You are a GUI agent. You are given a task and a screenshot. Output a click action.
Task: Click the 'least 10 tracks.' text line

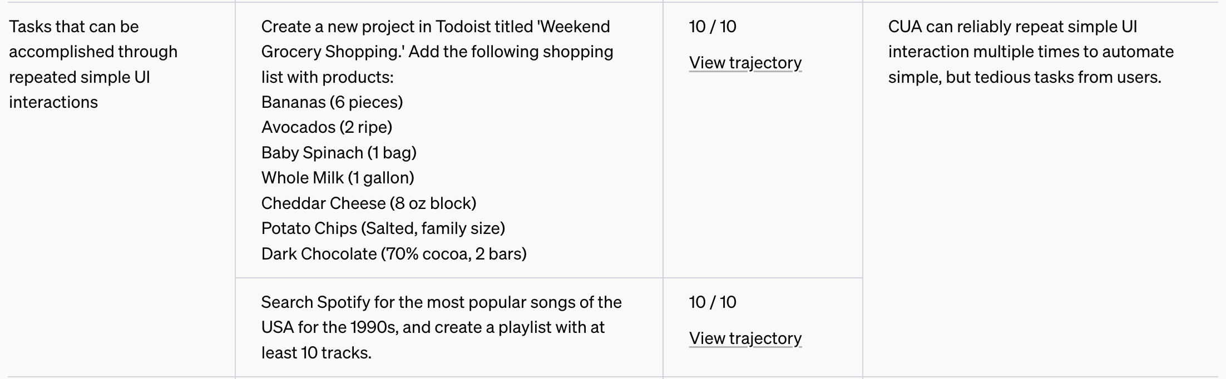tap(316, 353)
